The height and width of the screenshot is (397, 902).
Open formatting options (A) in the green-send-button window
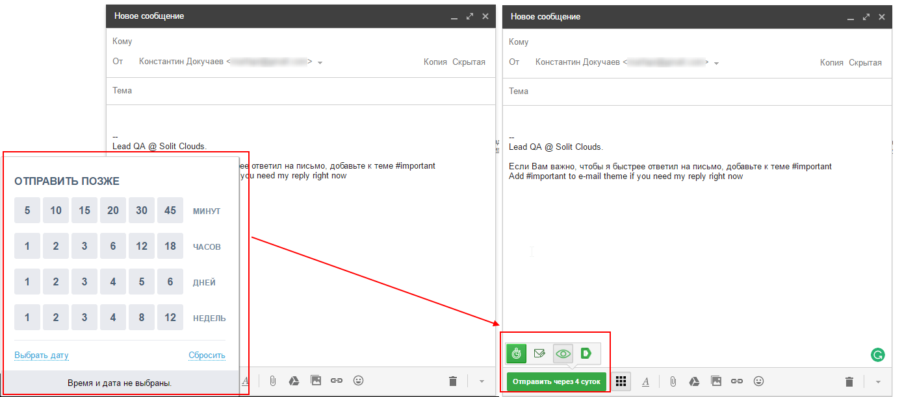click(646, 381)
